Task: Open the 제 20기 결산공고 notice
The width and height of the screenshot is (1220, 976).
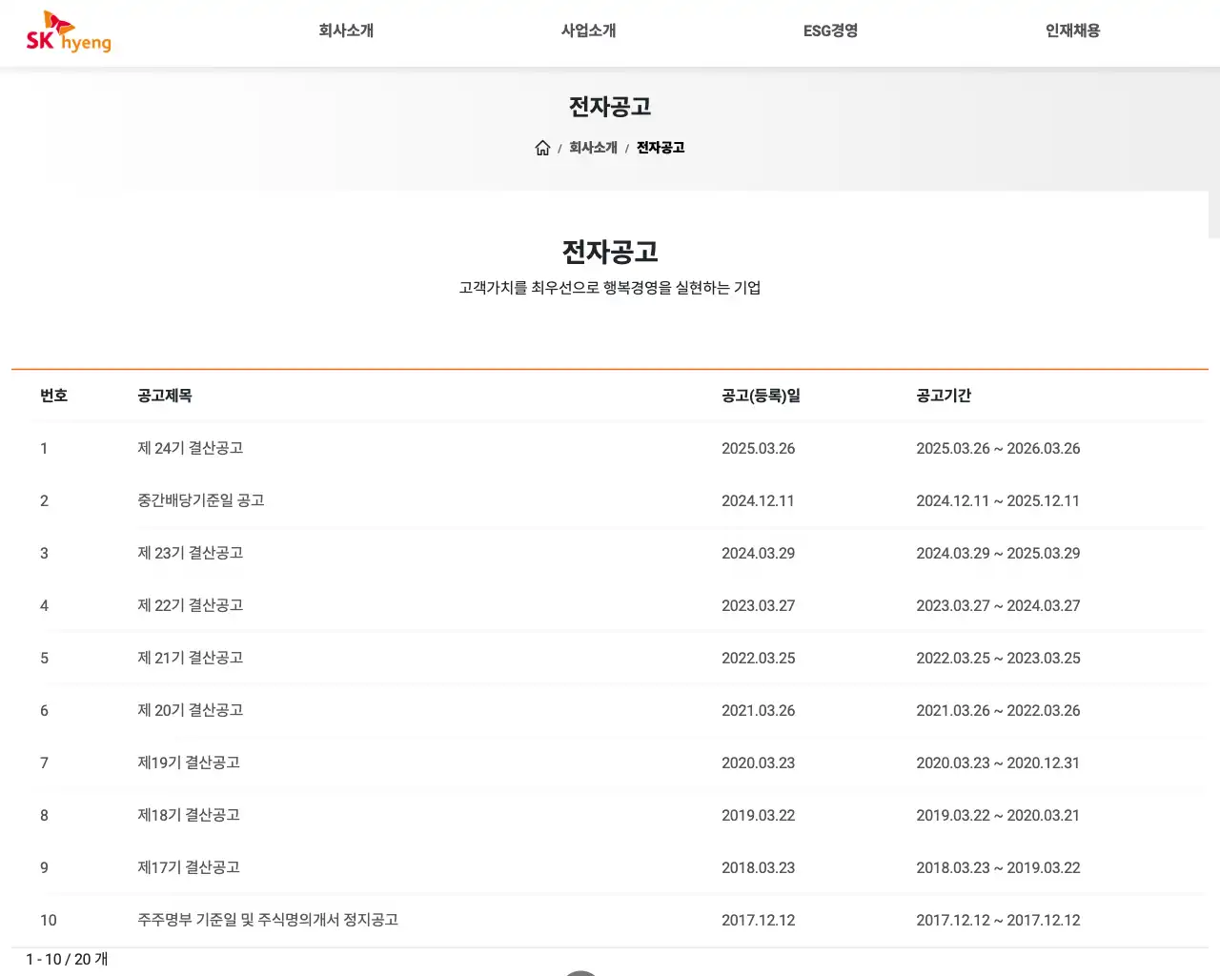Action: pos(191,710)
